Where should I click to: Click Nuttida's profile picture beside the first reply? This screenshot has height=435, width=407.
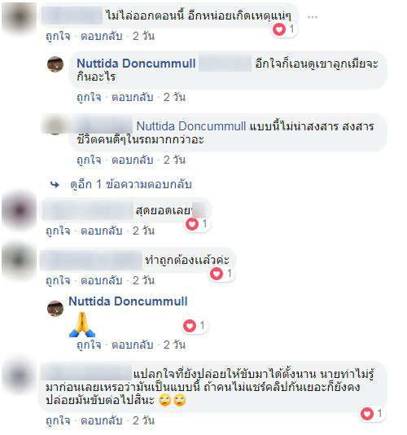tap(55, 64)
